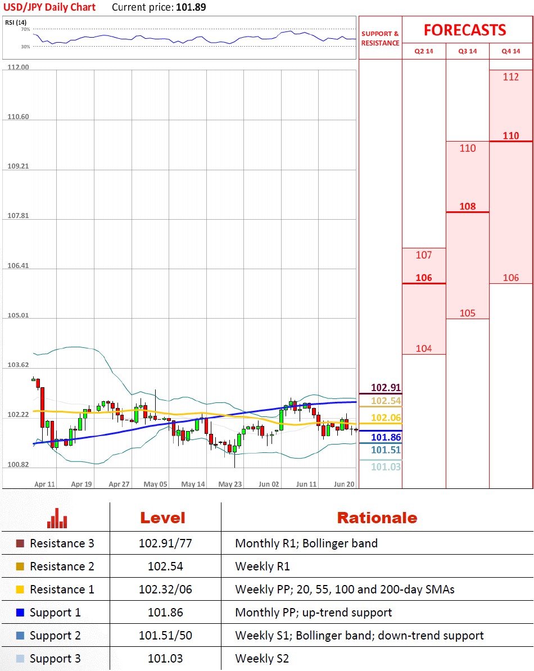The width and height of the screenshot is (534, 671).
Task: Click the Monthly PP; up-trend support rationale
Action: (314, 613)
